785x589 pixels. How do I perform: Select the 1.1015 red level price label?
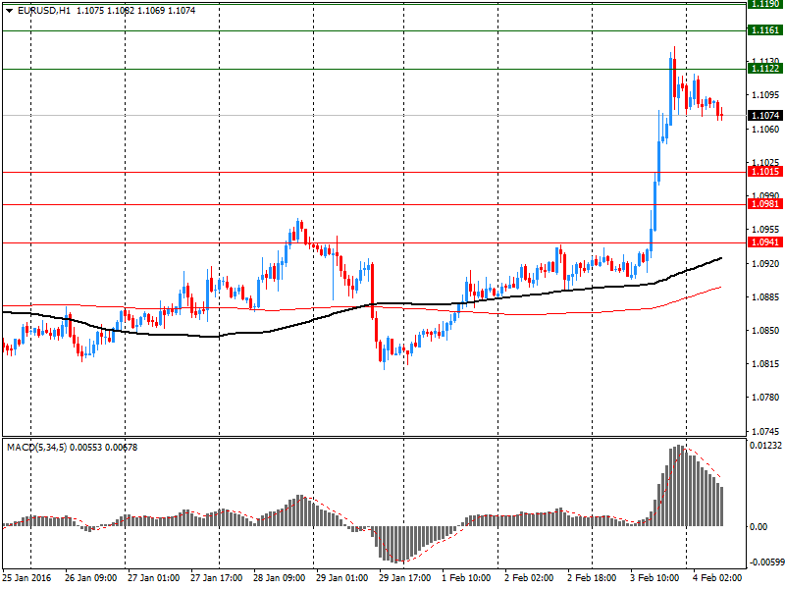click(x=765, y=172)
